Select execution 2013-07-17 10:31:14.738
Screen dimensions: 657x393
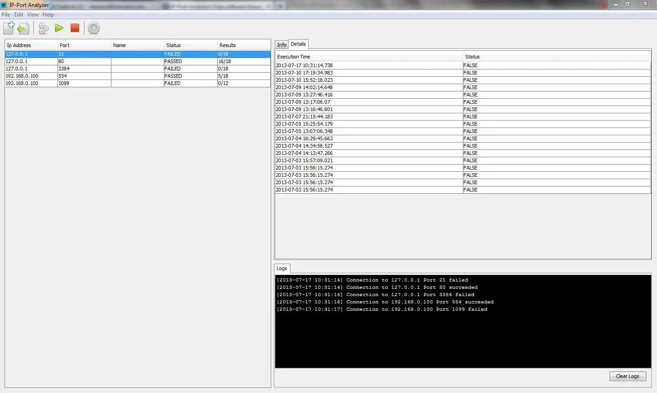(x=463, y=65)
